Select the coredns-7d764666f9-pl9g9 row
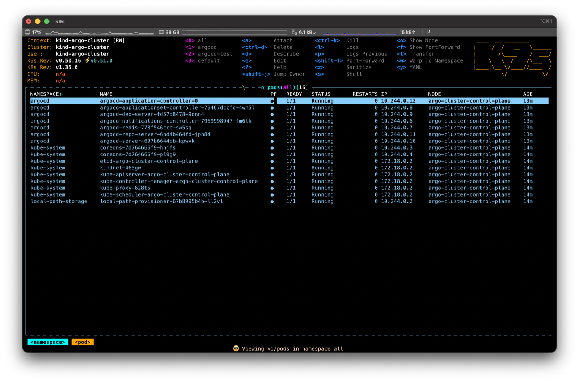 [x=289, y=154]
